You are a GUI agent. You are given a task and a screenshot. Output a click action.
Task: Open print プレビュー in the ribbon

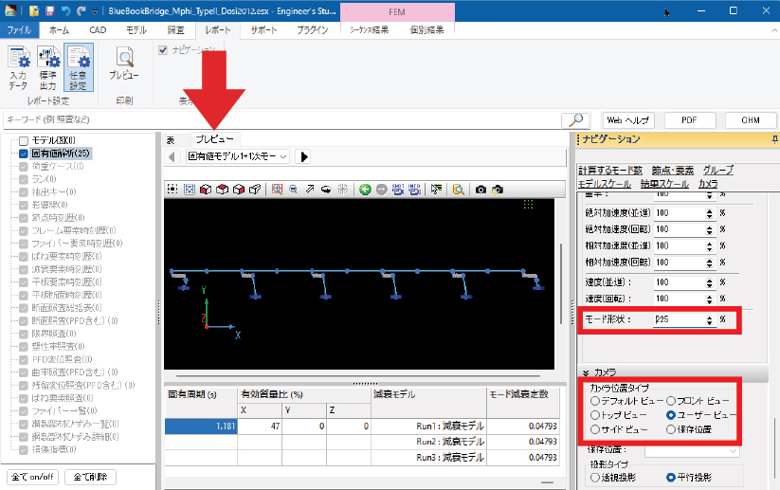pos(124,64)
